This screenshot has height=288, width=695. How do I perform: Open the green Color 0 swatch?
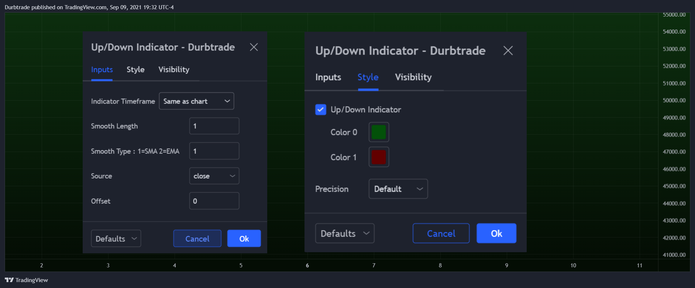pyautogui.click(x=379, y=132)
